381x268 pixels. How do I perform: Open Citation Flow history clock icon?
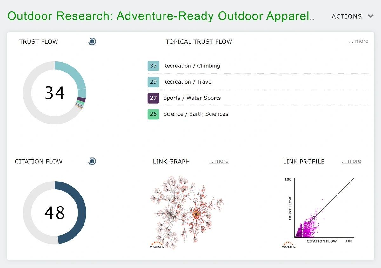coord(92,161)
